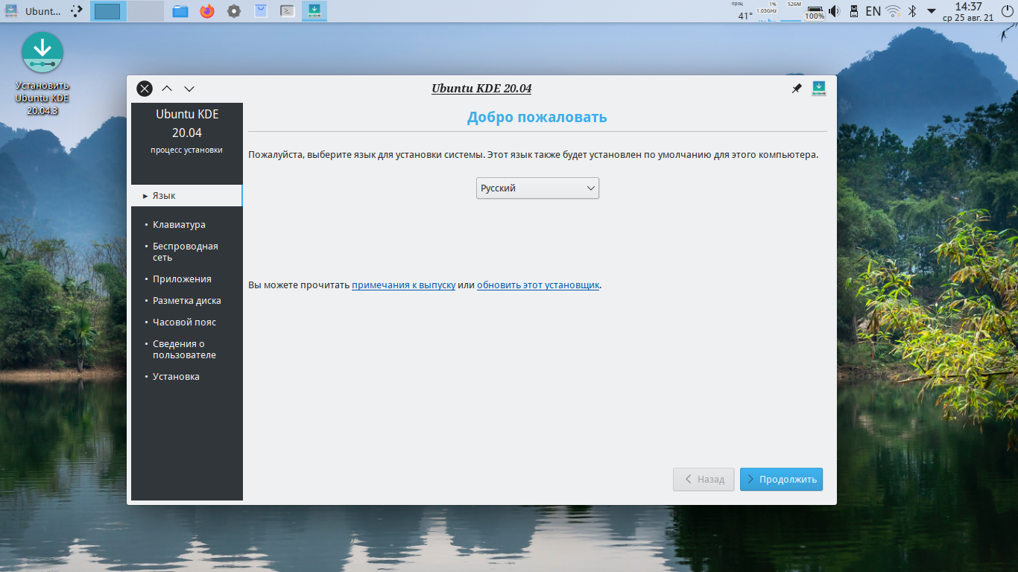Screen dimensions: 1018x572
Task: Click the обновить этот установщик link
Action: click(538, 285)
